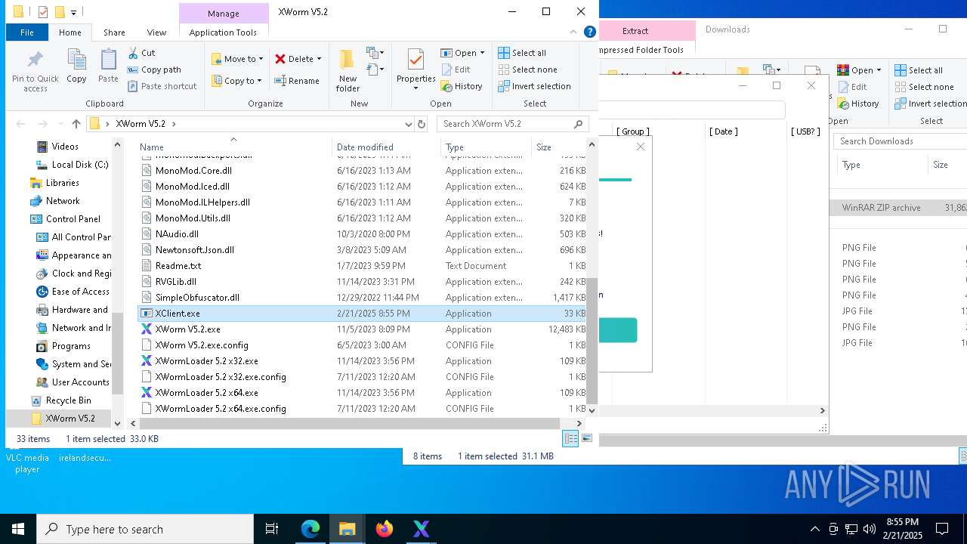The width and height of the screenshot is (967, 544).
Task: Open Task View on the taskbar
Action: 272,529
